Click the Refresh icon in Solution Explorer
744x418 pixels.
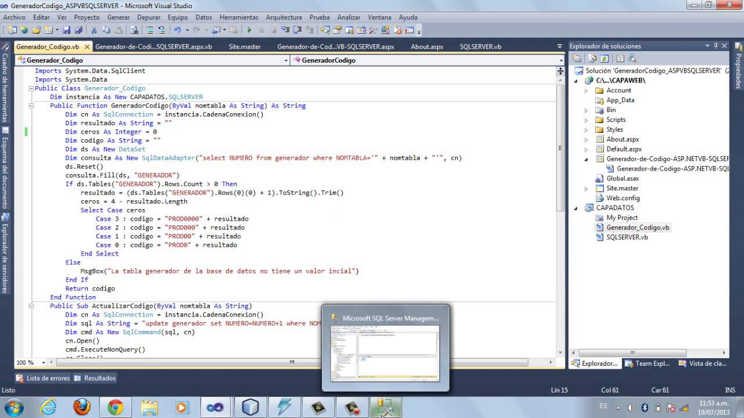[x=604, y=58]
